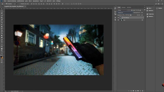Select the Horizontal Type tool

click(x=2, y=42)
